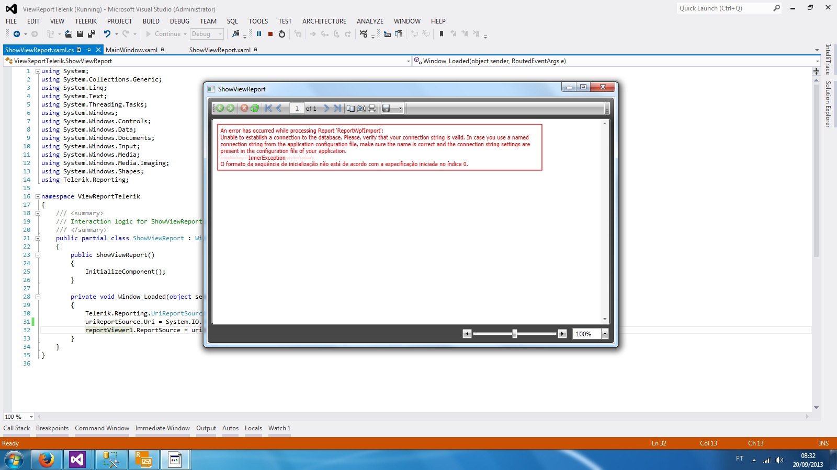This screenshot has width=837, height=470.
Task: Open the TELERIK menu
Action: (x=86, y=21)
